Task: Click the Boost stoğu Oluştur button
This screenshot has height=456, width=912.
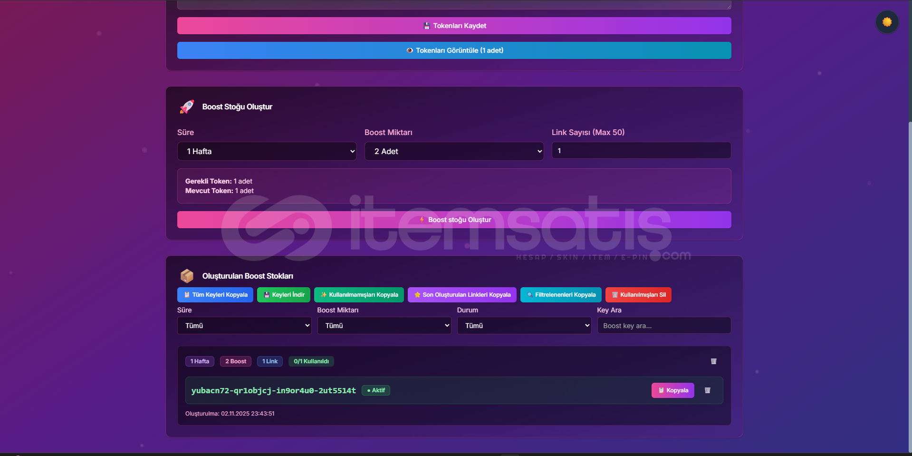Action: [x=454, y=220]
